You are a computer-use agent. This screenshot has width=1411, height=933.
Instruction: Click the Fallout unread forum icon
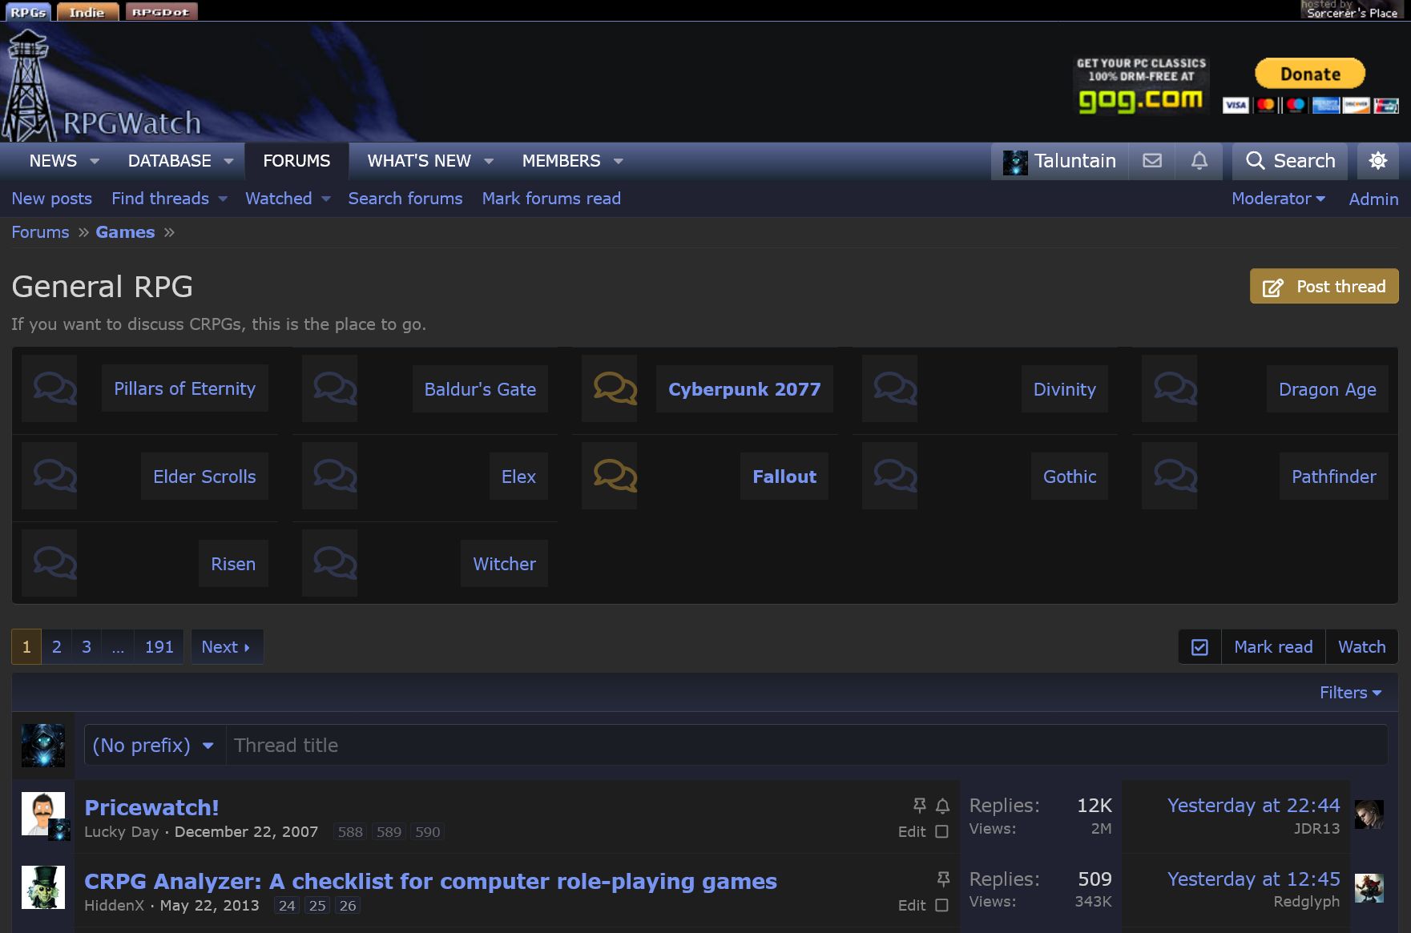pyautogui.click(x=615, y=476)
